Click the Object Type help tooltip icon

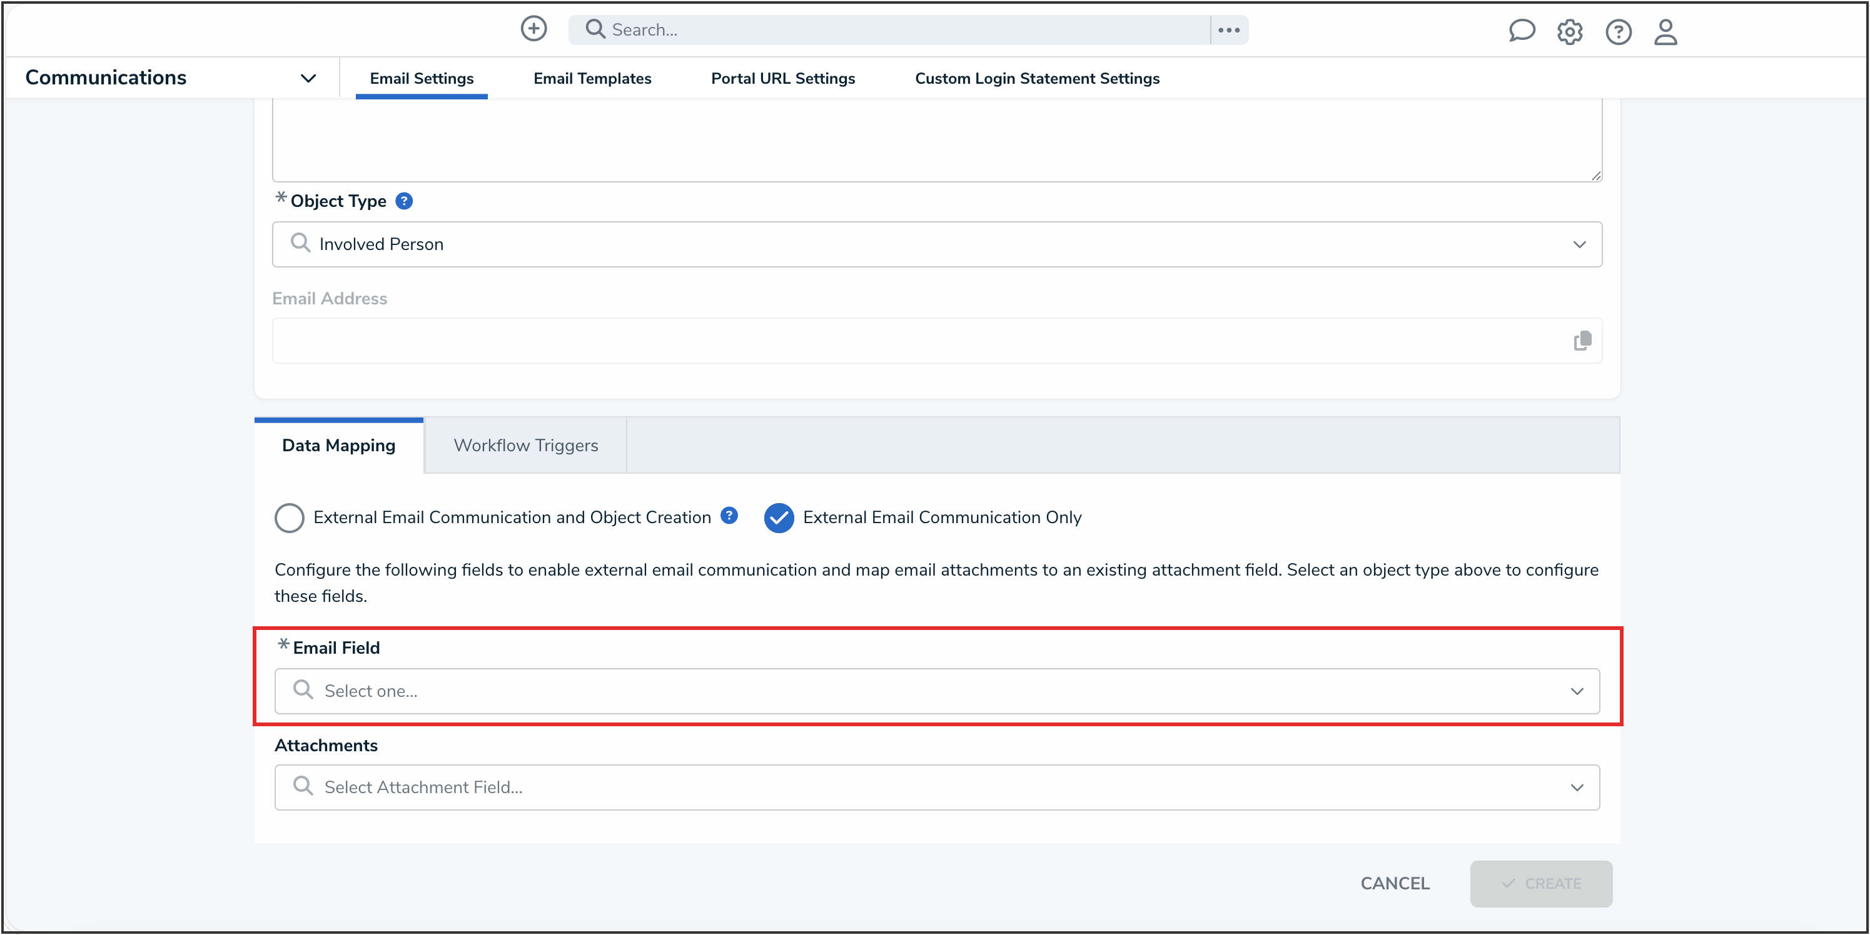pos(405,201)
